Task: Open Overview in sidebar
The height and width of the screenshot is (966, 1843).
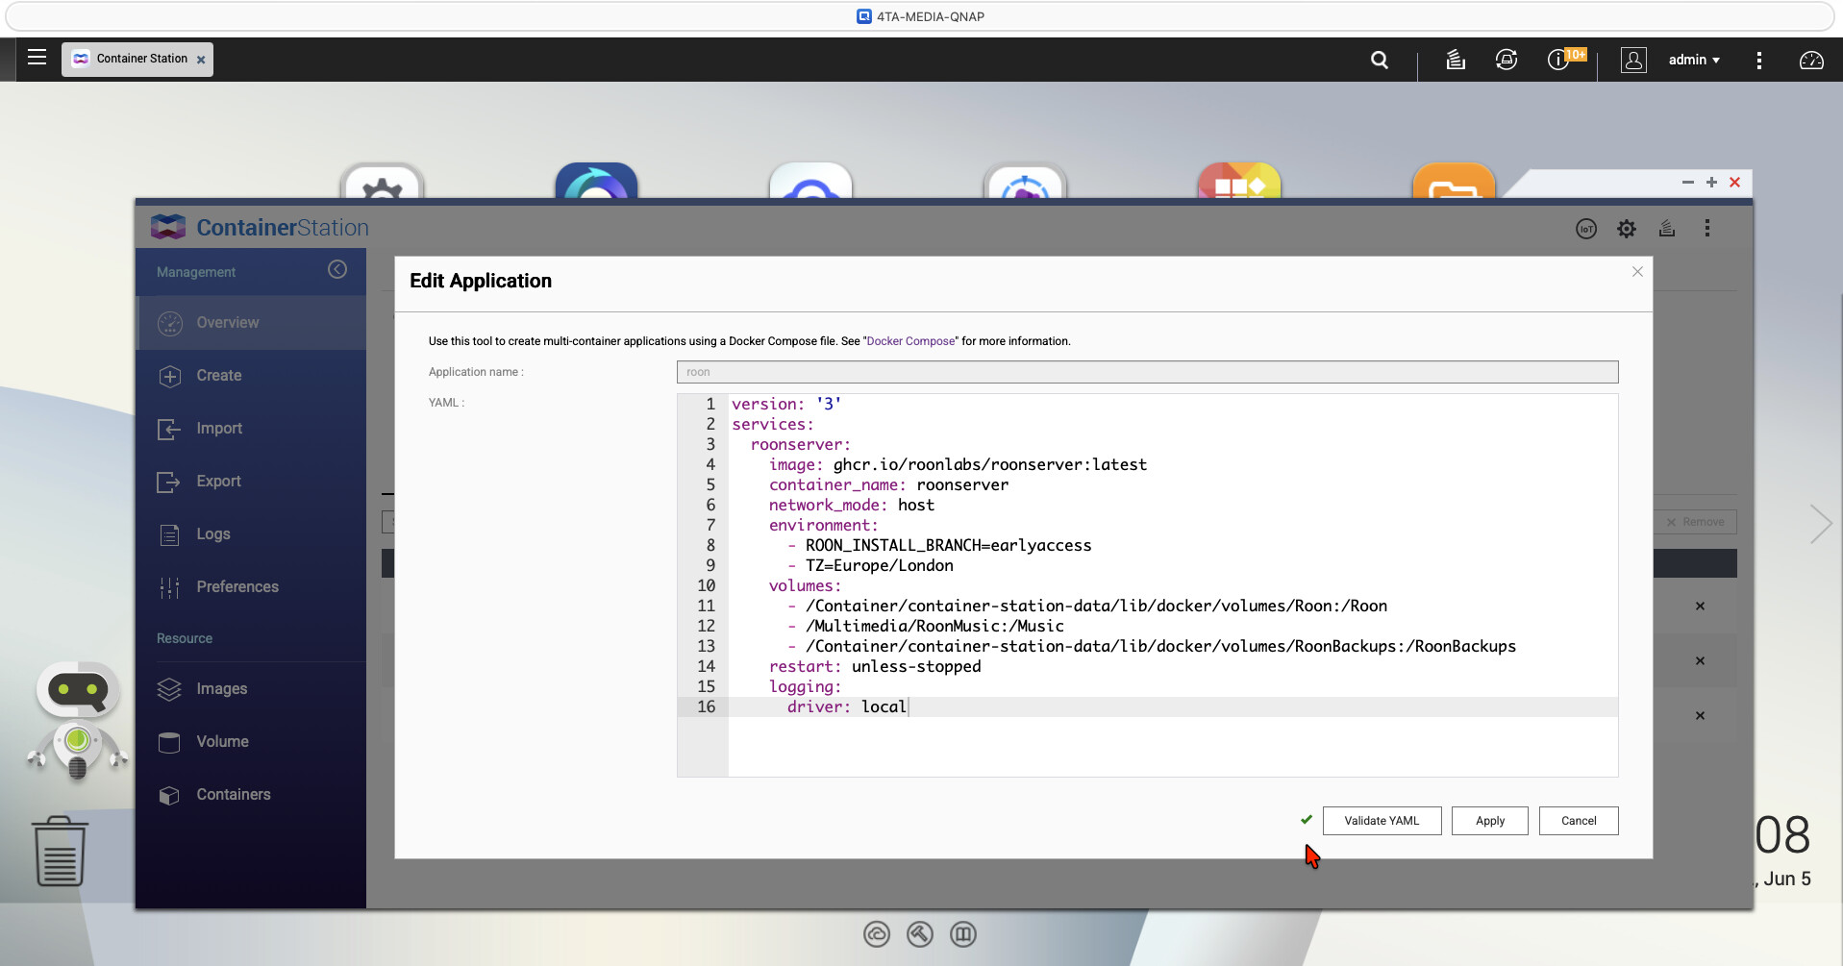Action: (251, 323)
